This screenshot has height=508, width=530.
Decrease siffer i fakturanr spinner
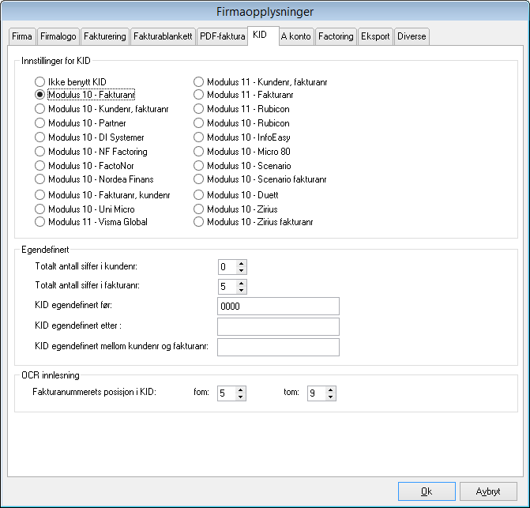click(241, 290)
